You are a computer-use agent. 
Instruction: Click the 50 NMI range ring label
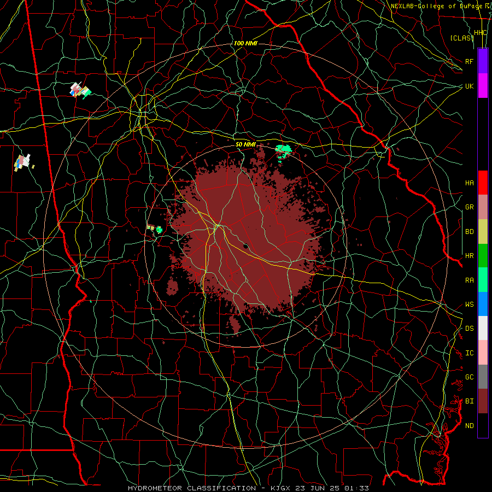(245, 144)
